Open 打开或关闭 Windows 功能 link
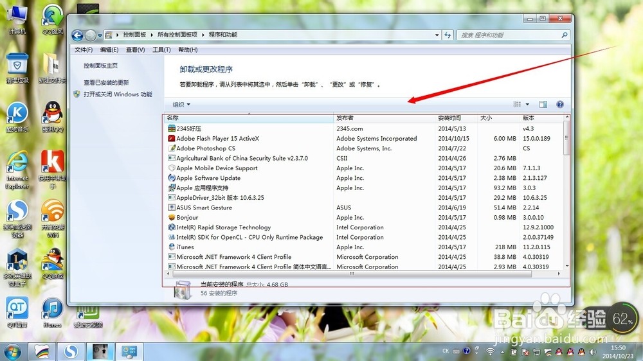Image resolution: width=643 pixels, height=361 pixels. click(118, 94)
